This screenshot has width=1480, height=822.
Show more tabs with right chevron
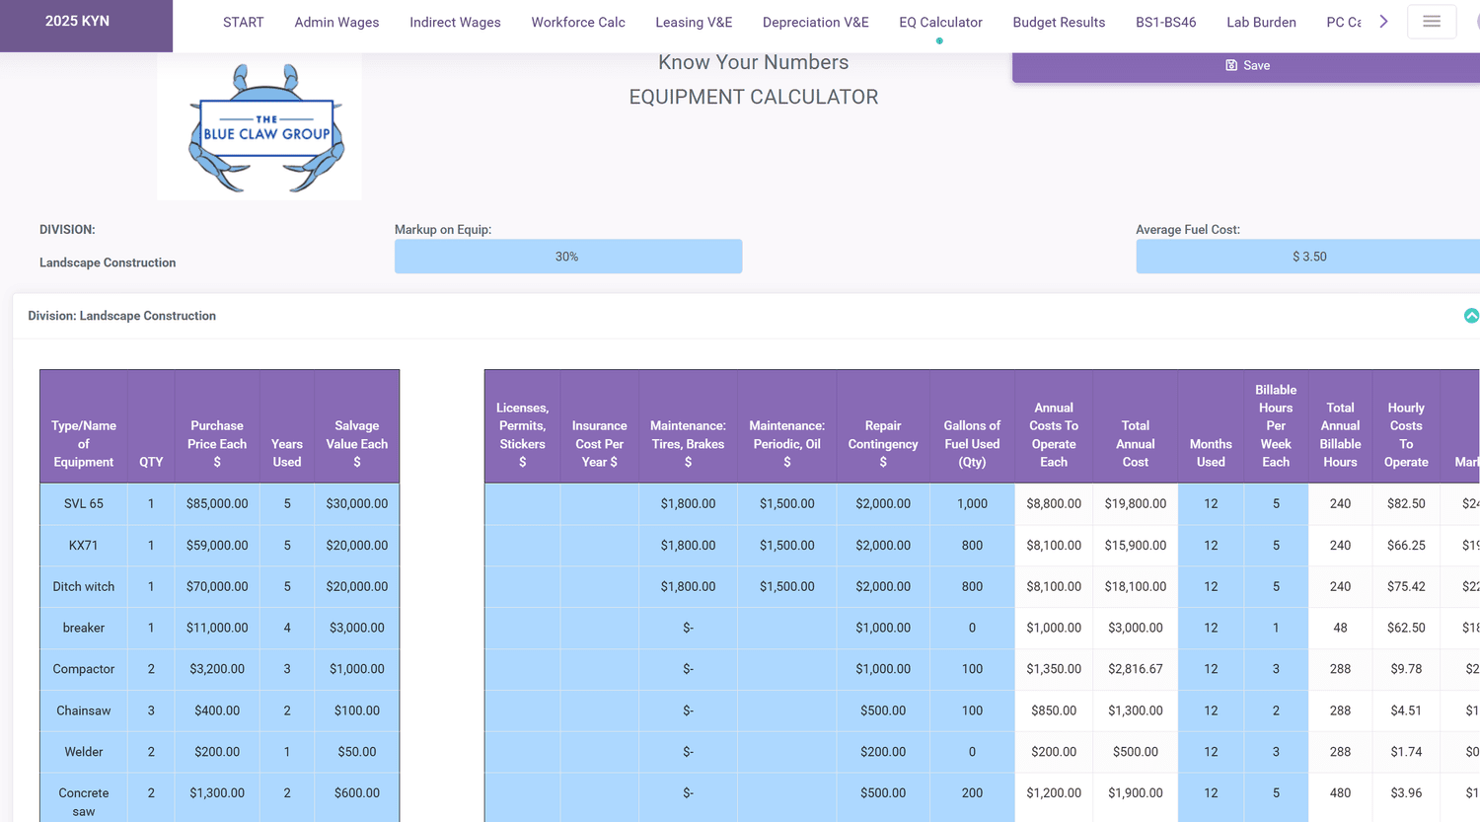tap(1383, 22)
